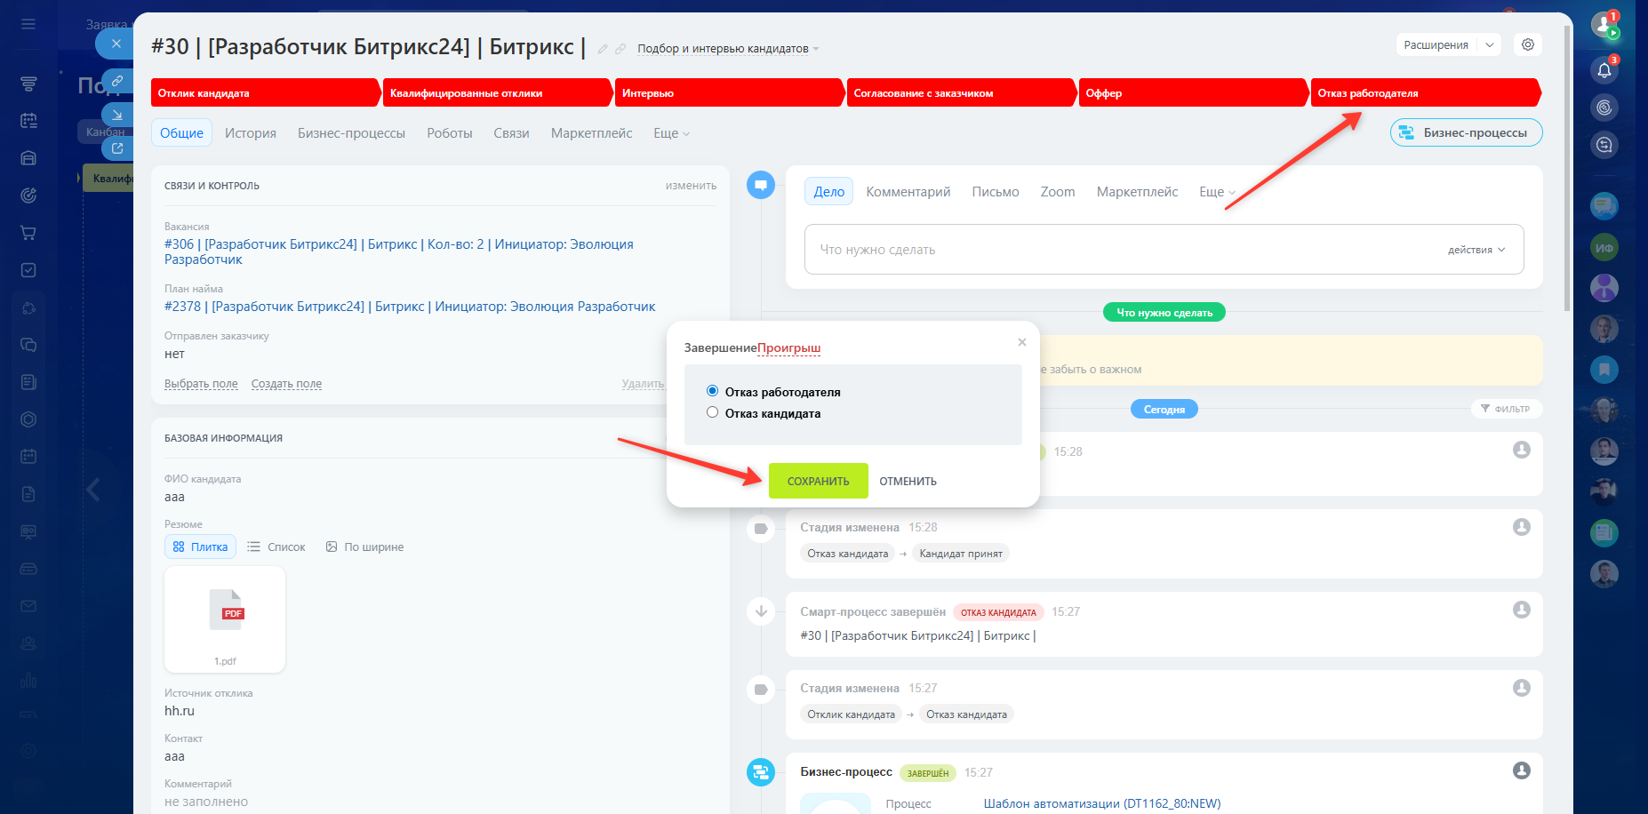Open the bookmark notes chat icon
The width and height of the screenshot is (1648, 814).
pos(1604,369)
